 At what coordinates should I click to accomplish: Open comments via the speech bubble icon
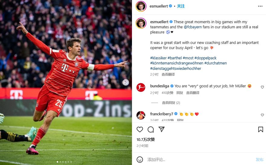150,129
